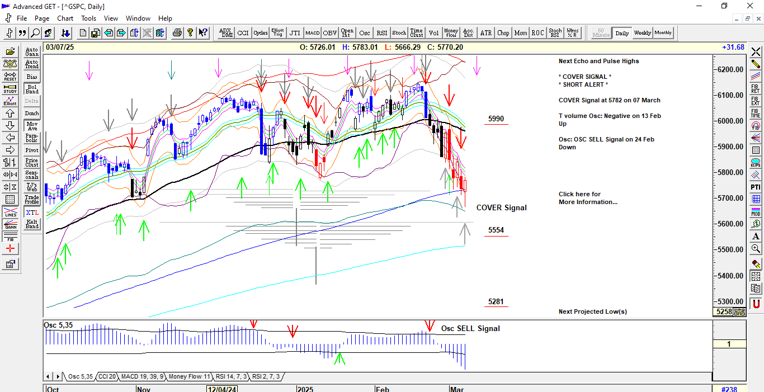Click the Monthly timeframe button
Image resolution: width=764 pixels, height=392 pixels.
663,33
